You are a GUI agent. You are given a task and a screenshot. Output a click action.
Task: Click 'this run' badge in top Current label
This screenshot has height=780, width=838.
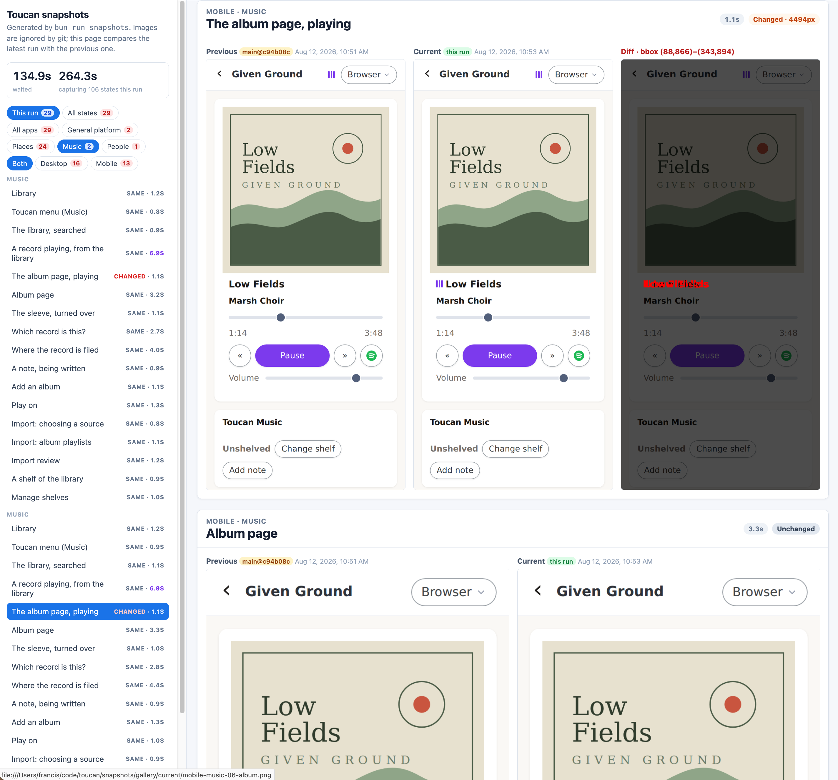point(457,52)
